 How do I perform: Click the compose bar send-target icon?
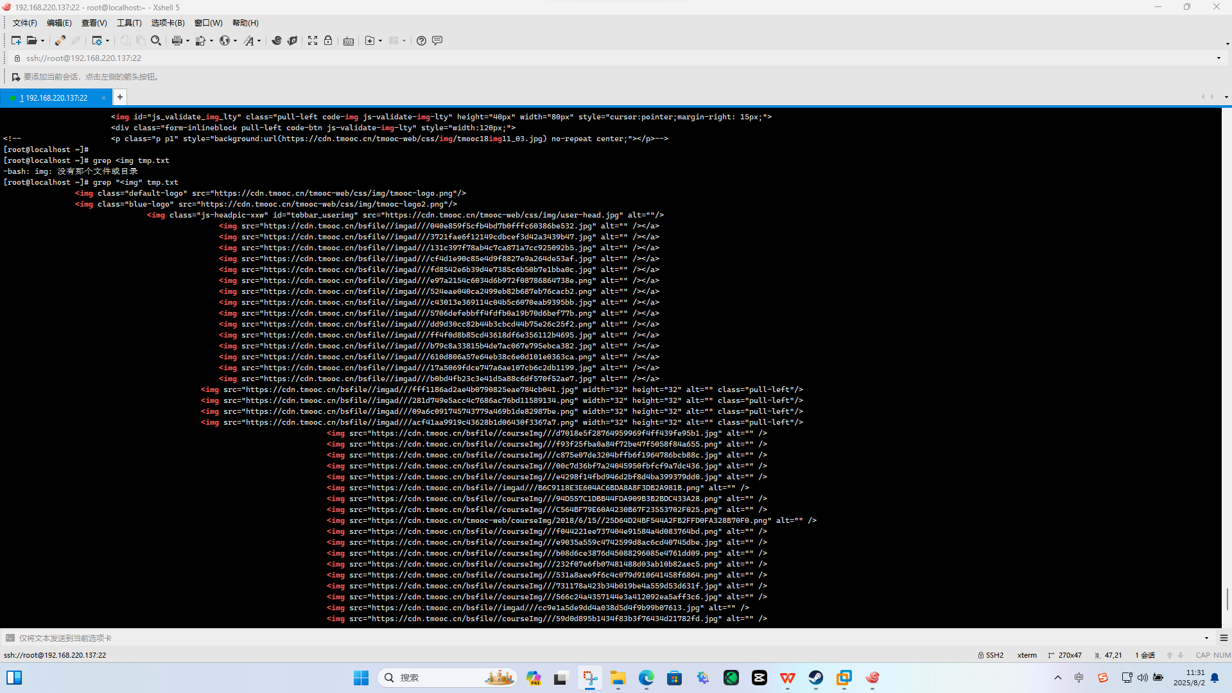(10, 638)
